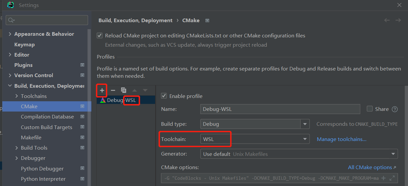Click the move profile down arrow
The width and height of the screenshot is (408, 186).
pyautogui.click(x=145, y=90)
